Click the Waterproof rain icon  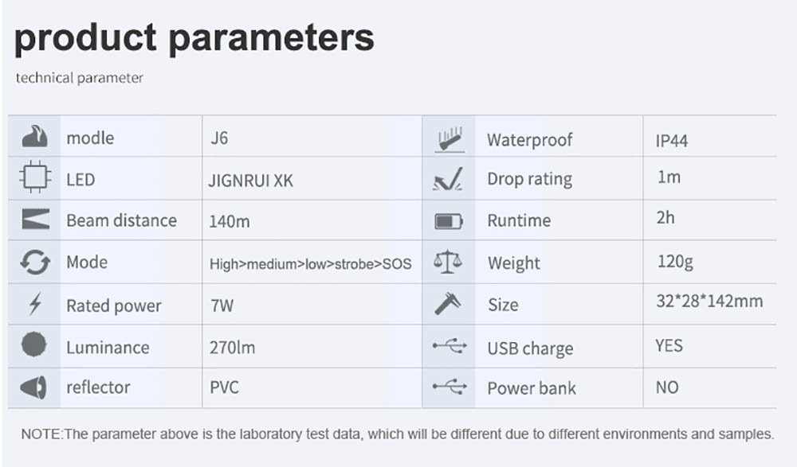click(449, 139)
